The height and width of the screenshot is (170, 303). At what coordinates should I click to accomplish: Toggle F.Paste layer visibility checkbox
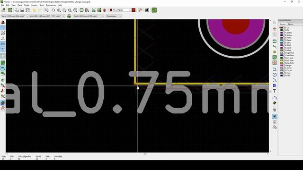pos(284,38)
